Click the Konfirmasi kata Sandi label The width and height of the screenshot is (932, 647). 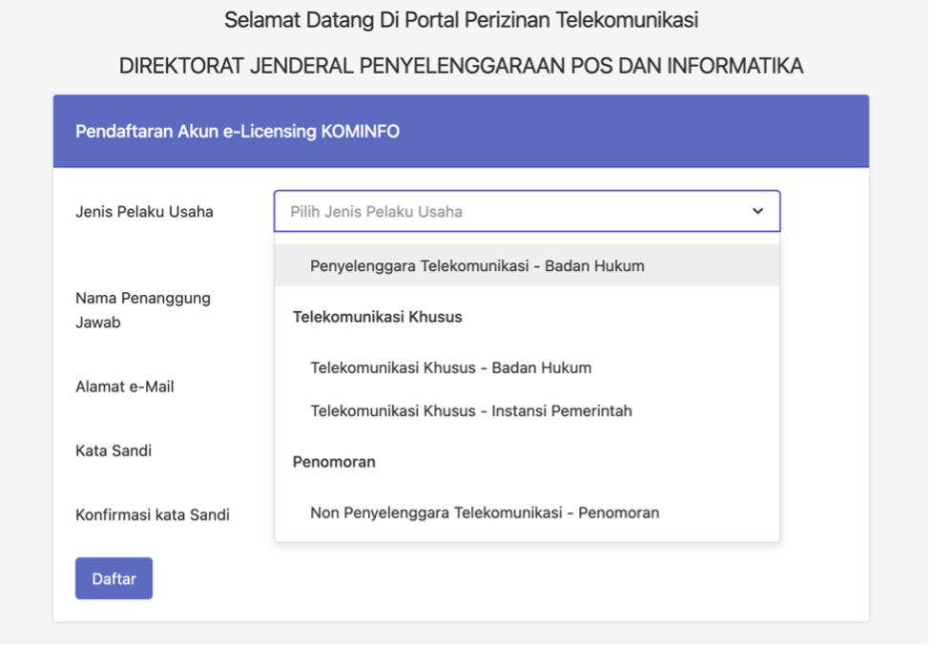153,515
